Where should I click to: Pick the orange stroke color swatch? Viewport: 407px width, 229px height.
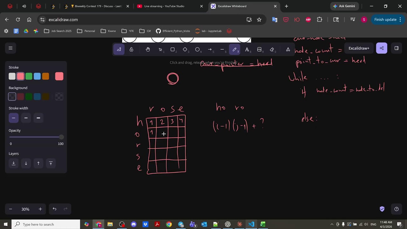[45, 76]
